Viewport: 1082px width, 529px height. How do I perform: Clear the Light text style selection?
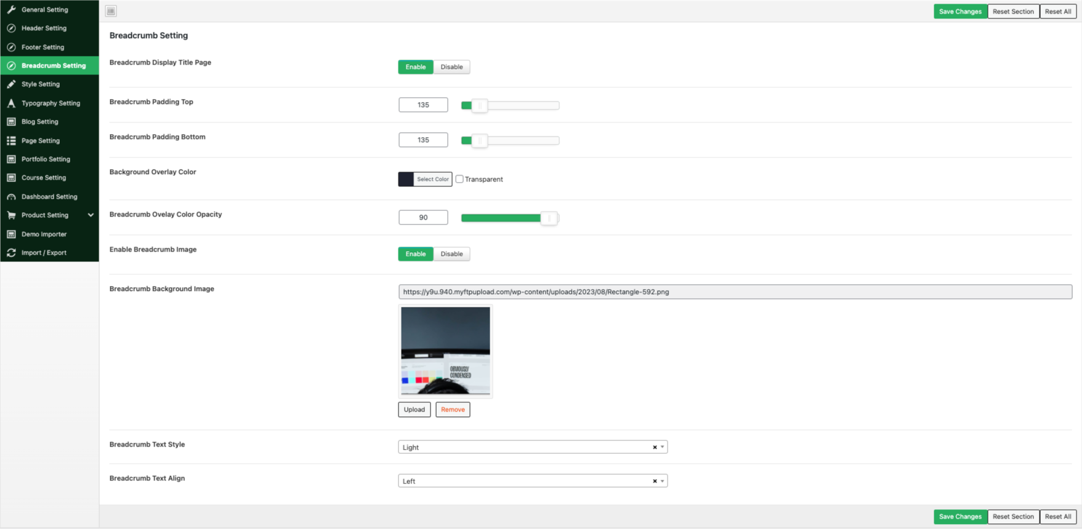[655, 447]
